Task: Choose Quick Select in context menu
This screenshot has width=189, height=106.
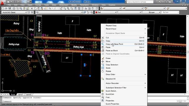Action: click(124, 91)
